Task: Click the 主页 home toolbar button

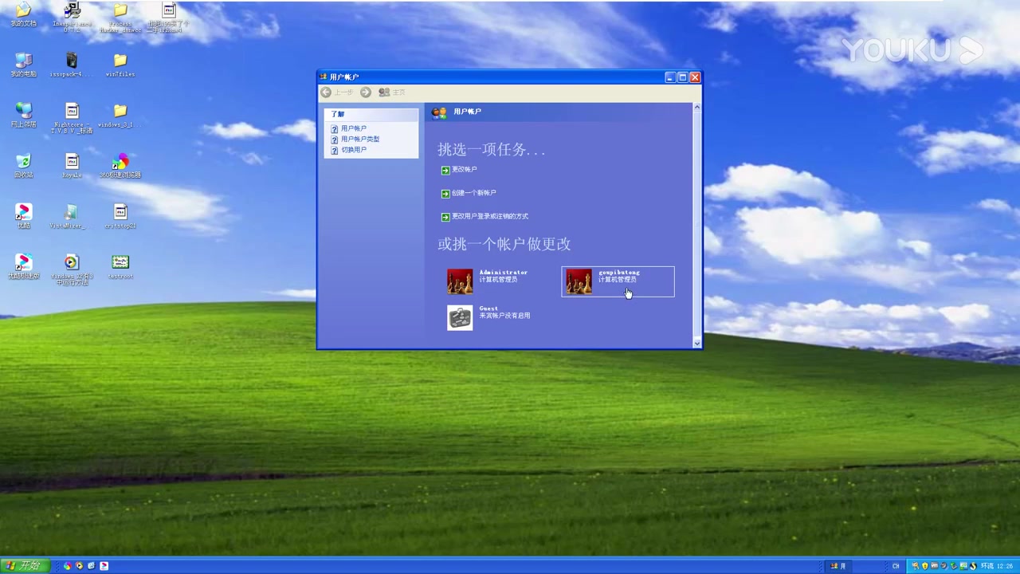Action: click(x=391, y=92)
